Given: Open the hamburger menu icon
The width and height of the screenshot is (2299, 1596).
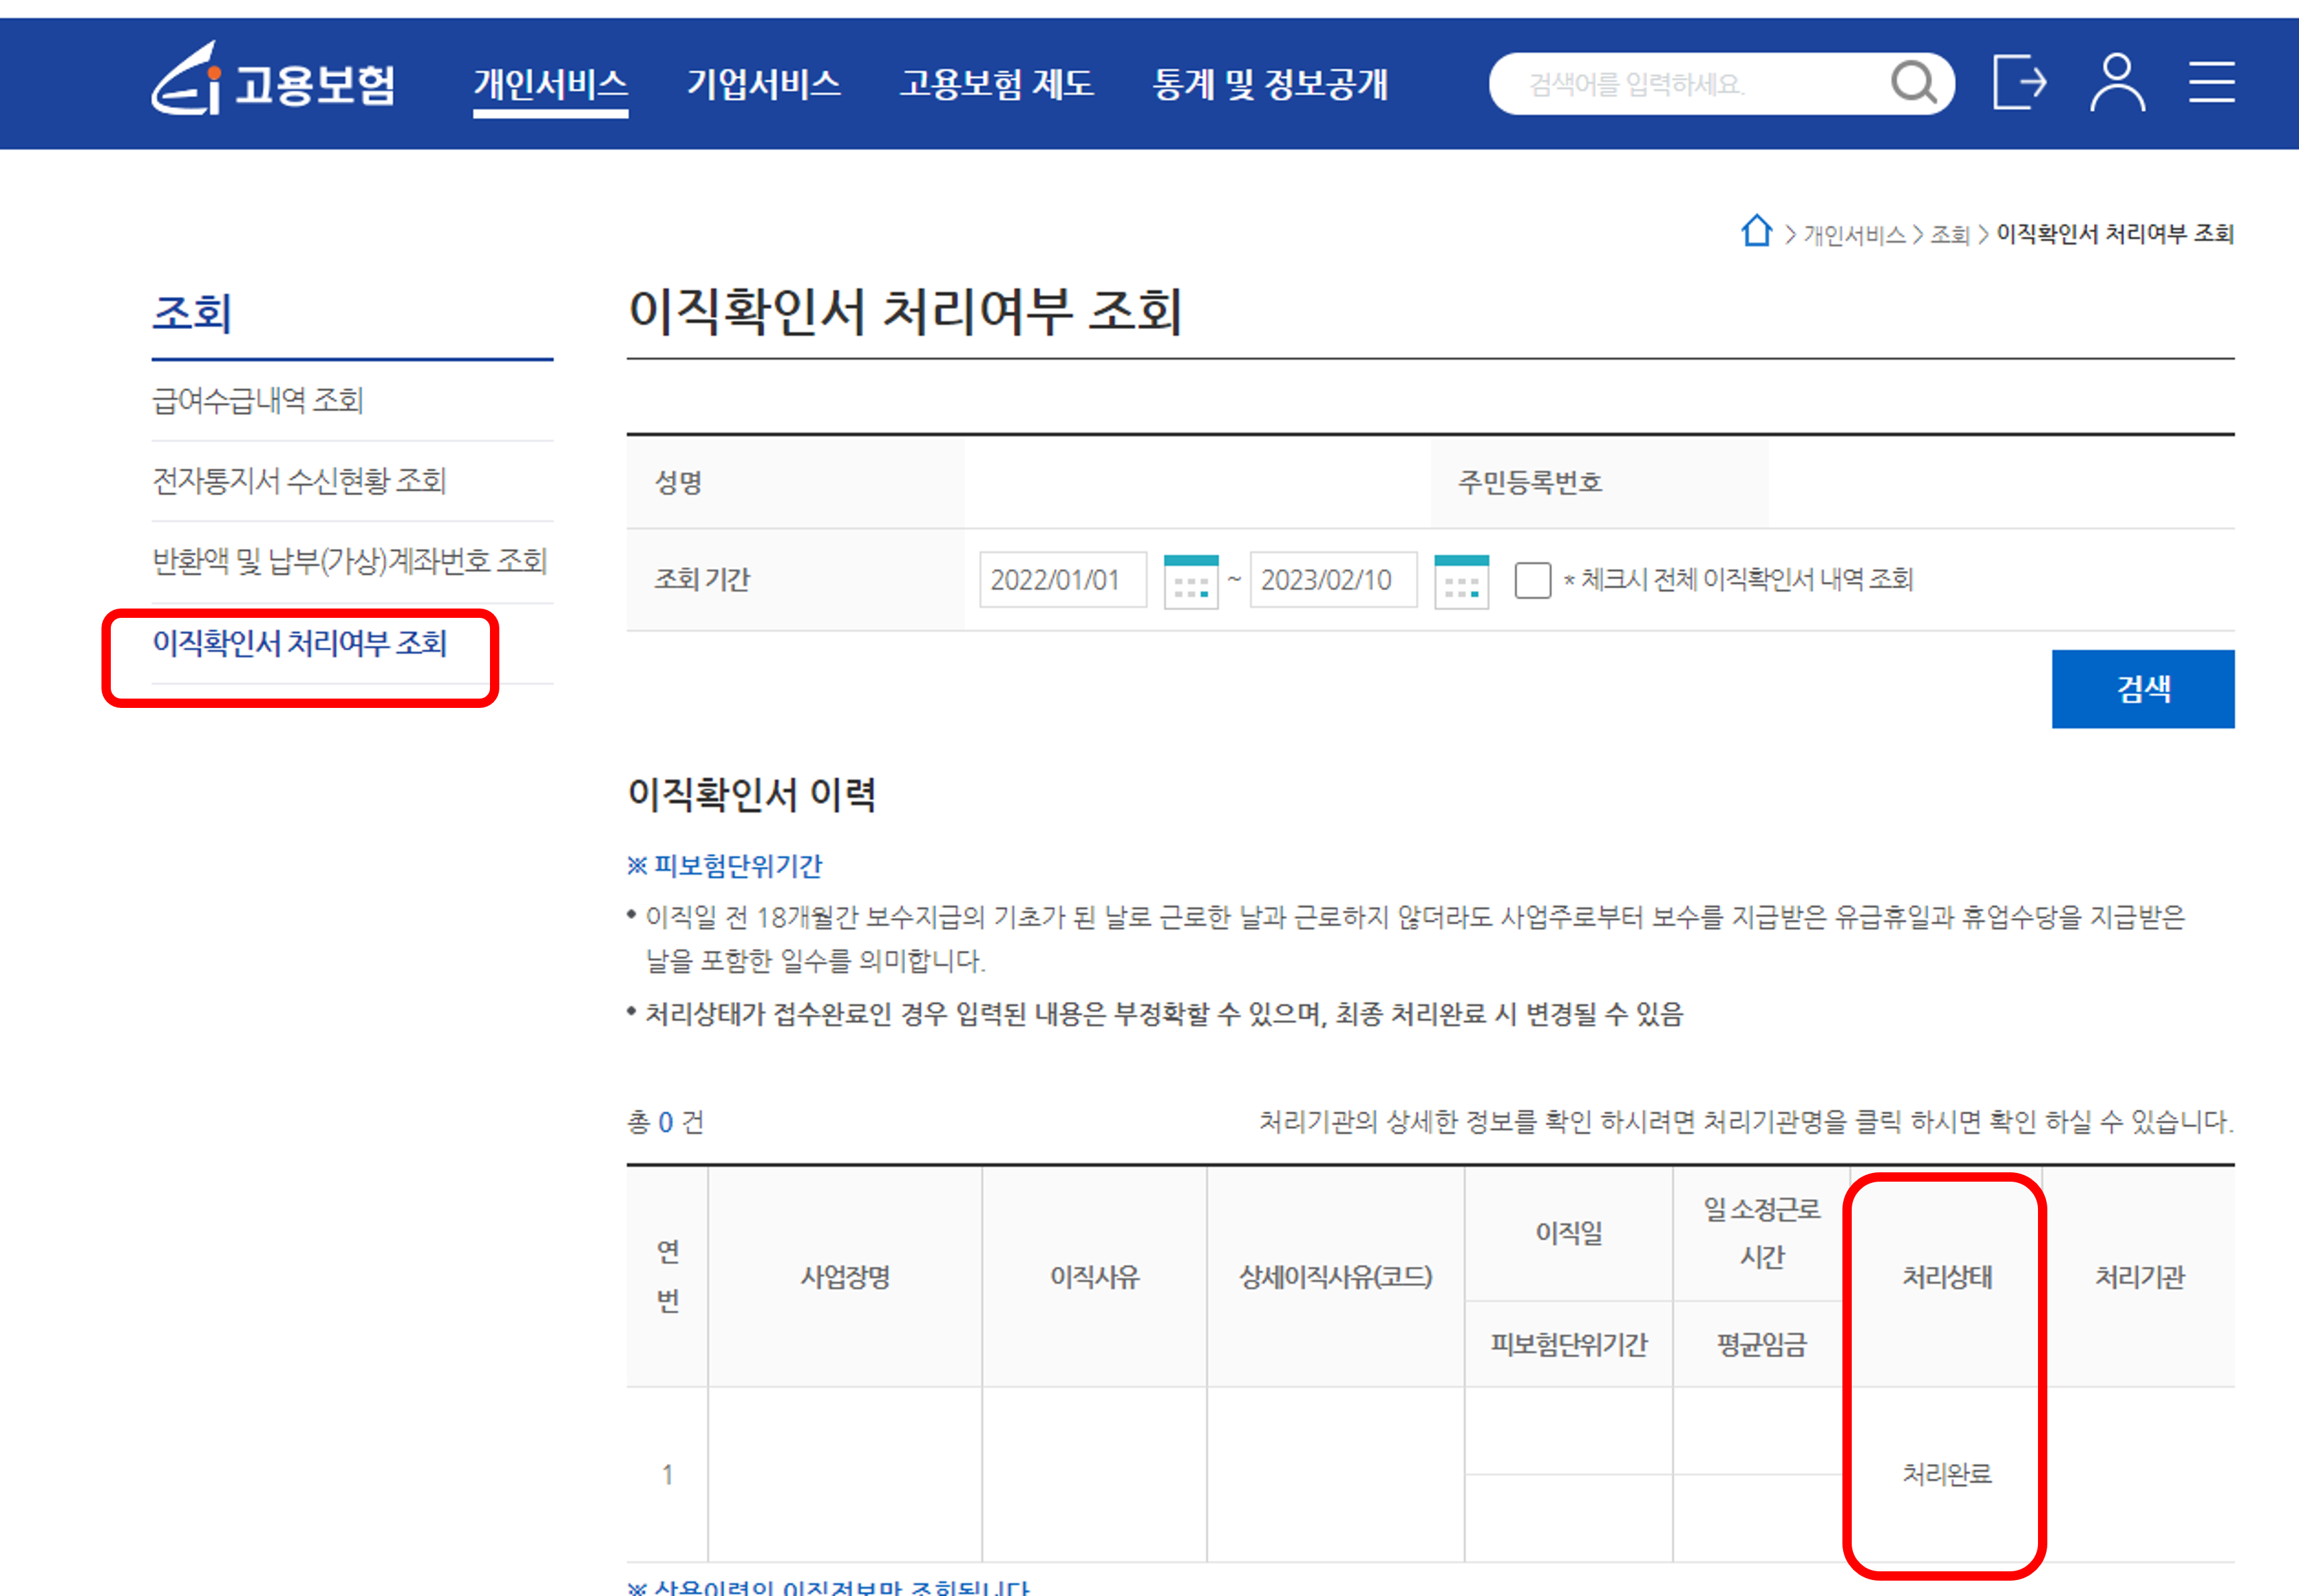Looking at the screenshot, I should (2211, 82).
